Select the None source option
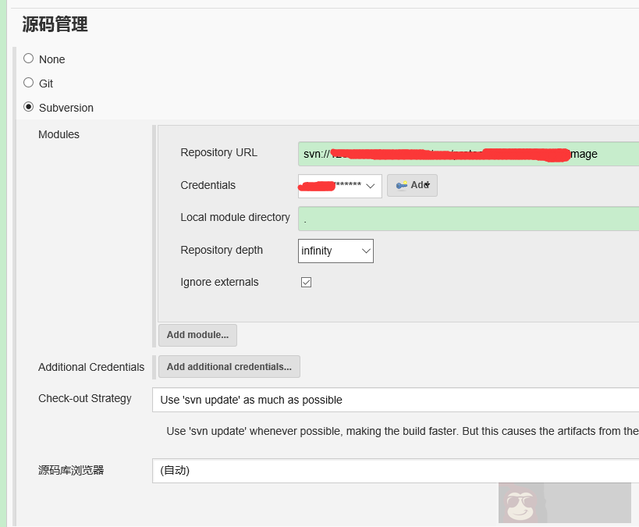Image resolution: width=639 pixels, height=527 pixels. (28, 59)
